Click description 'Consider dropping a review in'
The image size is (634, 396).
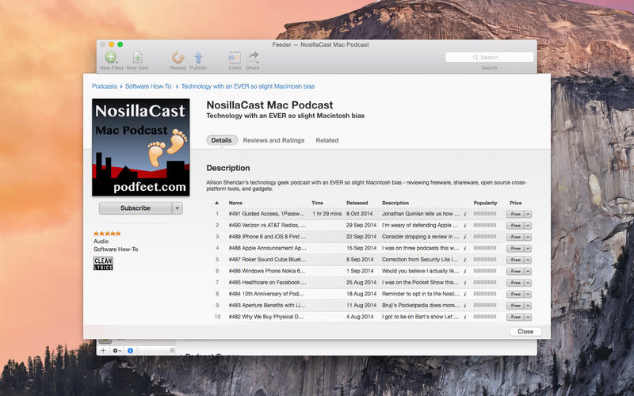(421, 236)
